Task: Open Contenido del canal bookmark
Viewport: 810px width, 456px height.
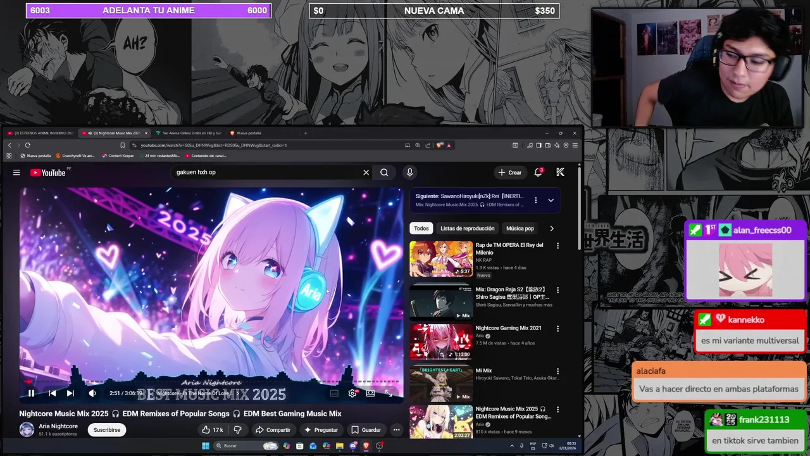Action: [206, 156]
